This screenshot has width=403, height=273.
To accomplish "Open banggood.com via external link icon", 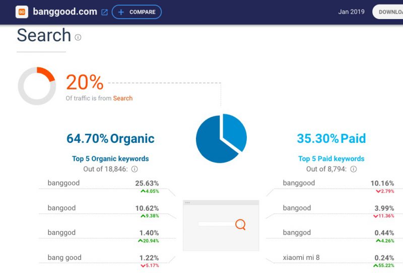I will pyautogui.click(x=104, y=12).
